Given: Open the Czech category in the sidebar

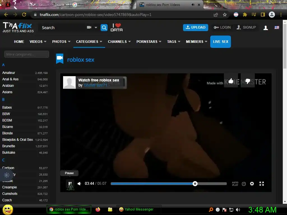Looking at the screenshot, I should click(x=7, y=200).
